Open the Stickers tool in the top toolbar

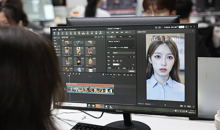67,33
